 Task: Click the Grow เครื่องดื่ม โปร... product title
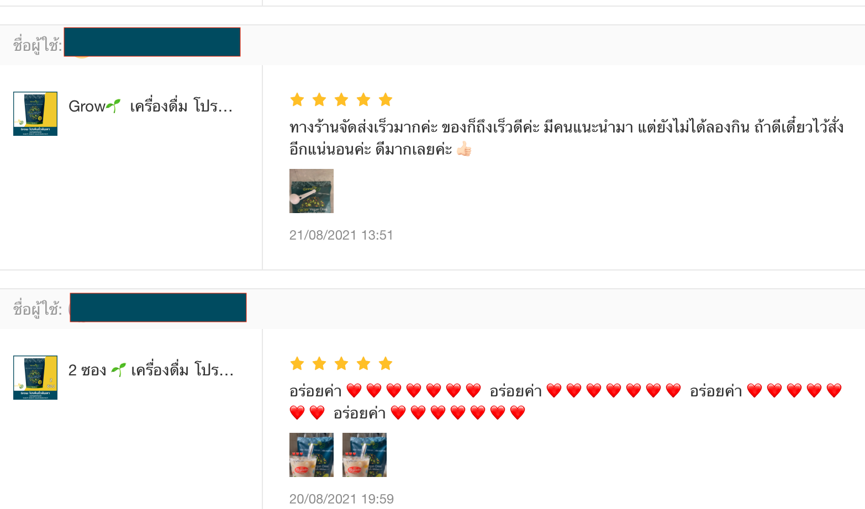pyautogui.click(x=150, y=106)
